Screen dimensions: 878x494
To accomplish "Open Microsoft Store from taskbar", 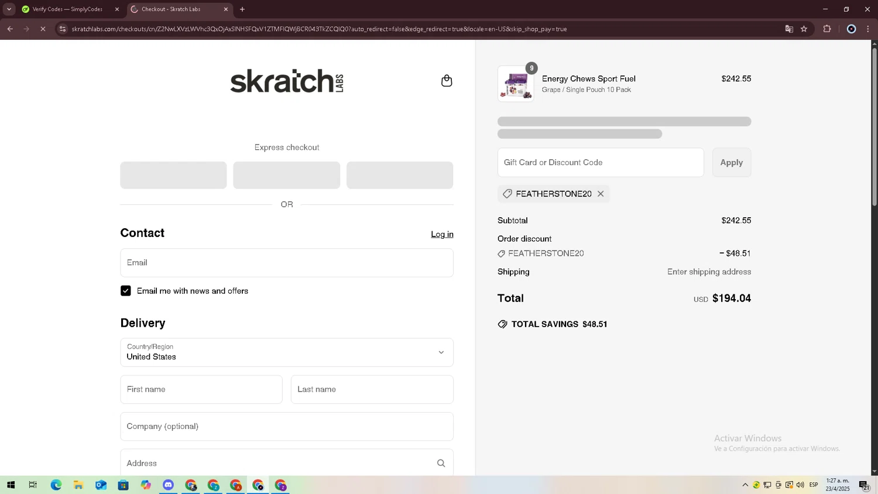I will pos(123,485).
